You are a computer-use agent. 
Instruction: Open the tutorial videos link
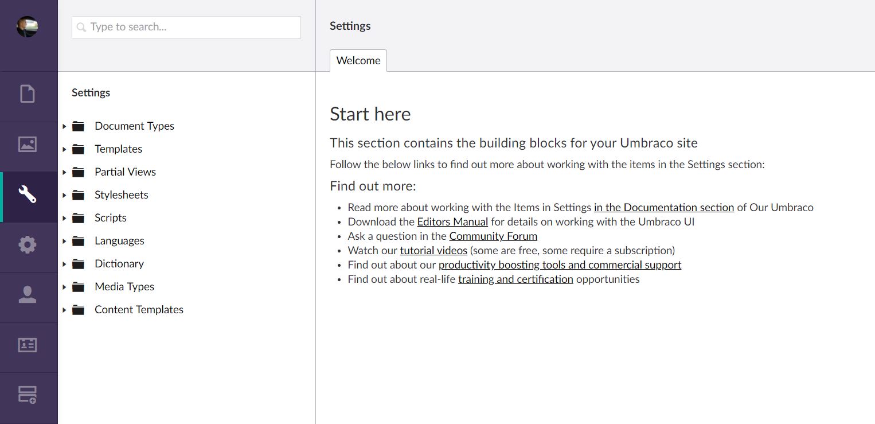tap(433, 251)
